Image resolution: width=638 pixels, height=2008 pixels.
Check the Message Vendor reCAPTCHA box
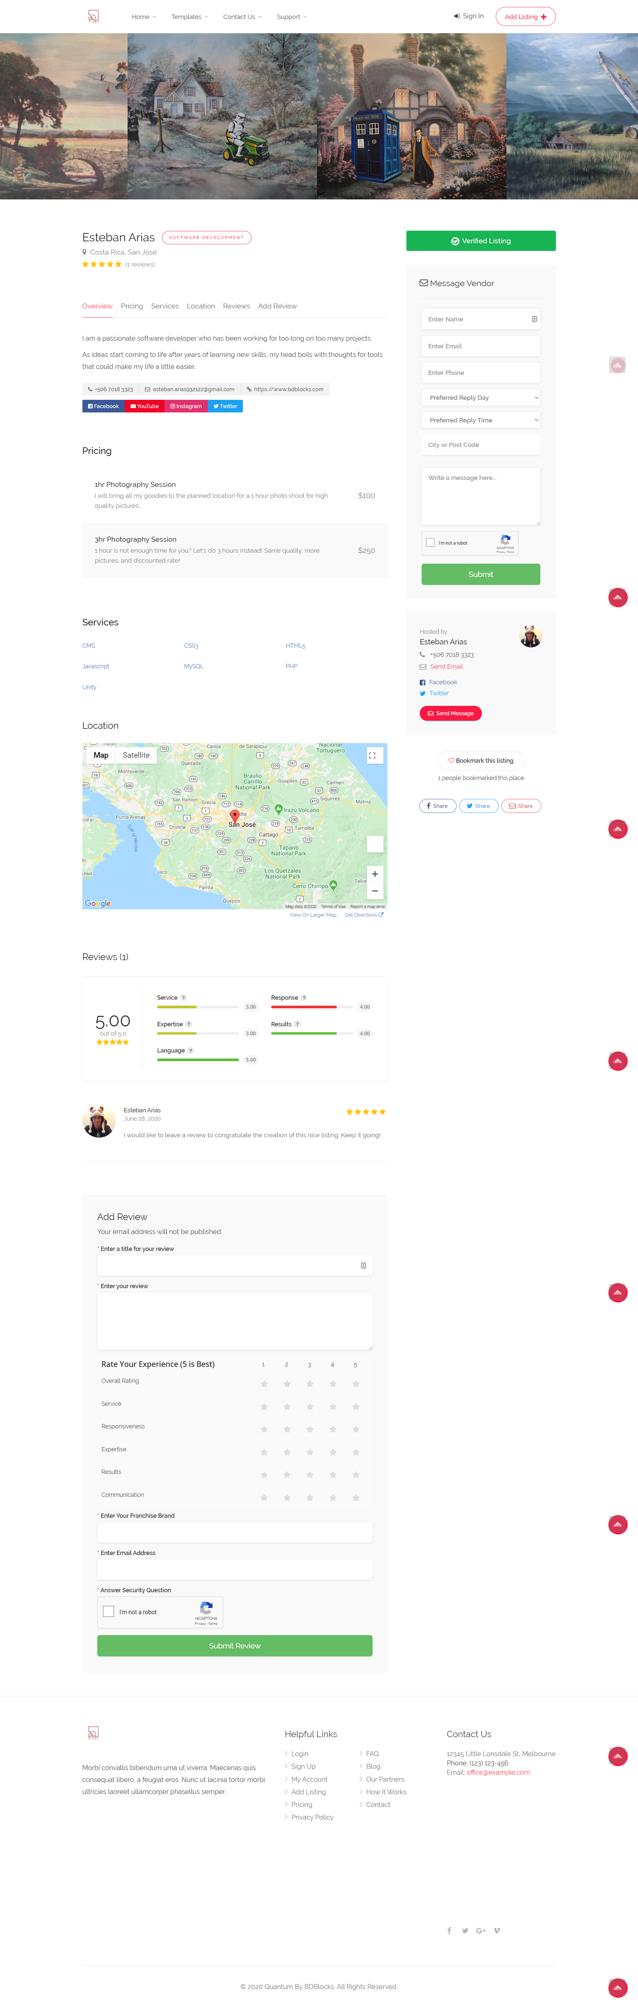click(x=430, y=542)
